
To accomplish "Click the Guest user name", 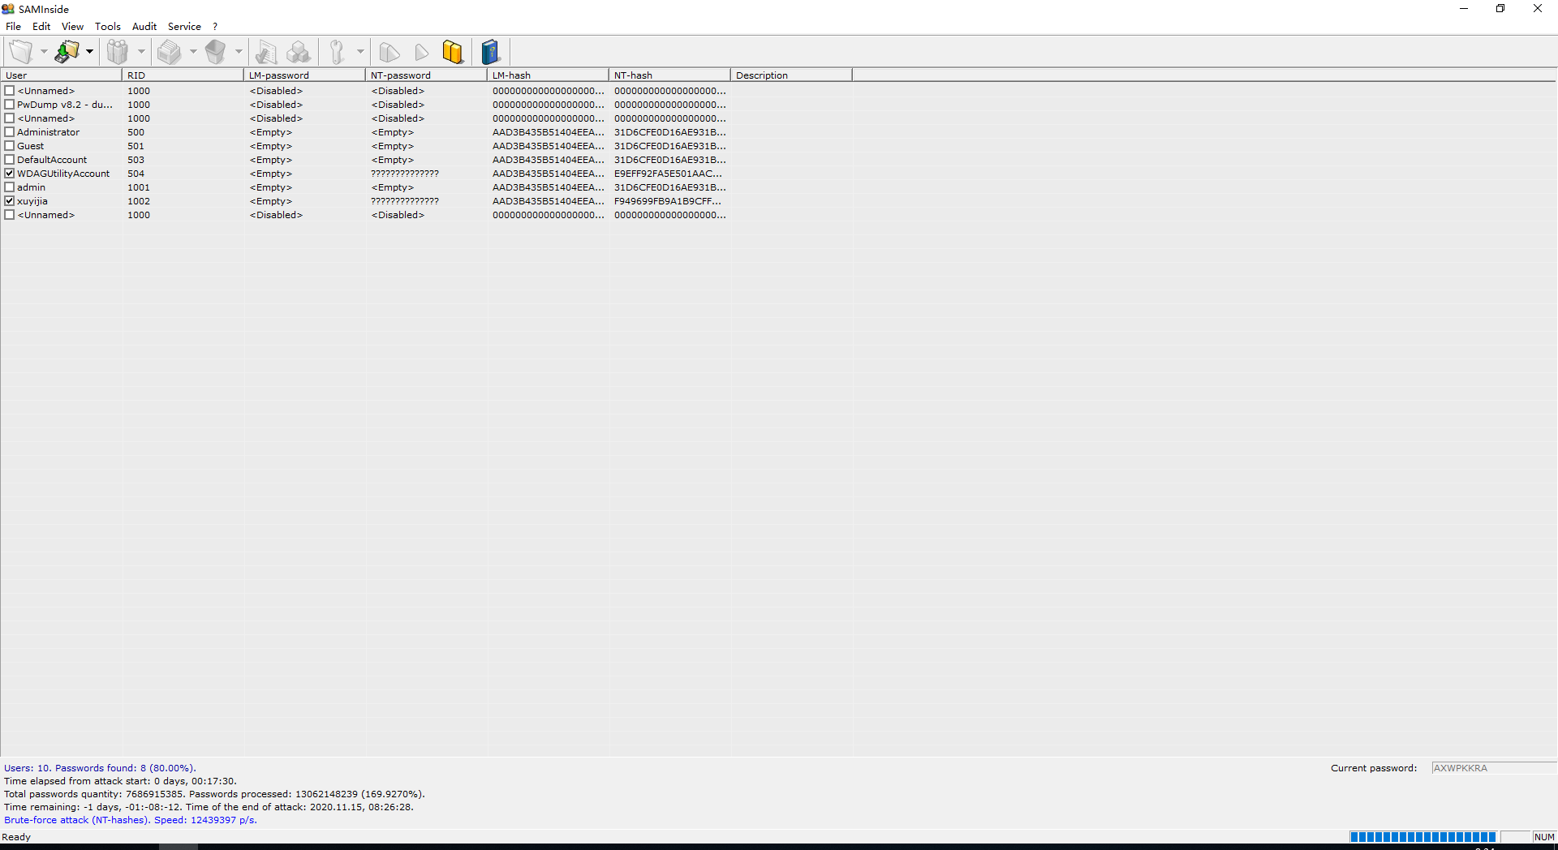I will click(x=31, y=146).
